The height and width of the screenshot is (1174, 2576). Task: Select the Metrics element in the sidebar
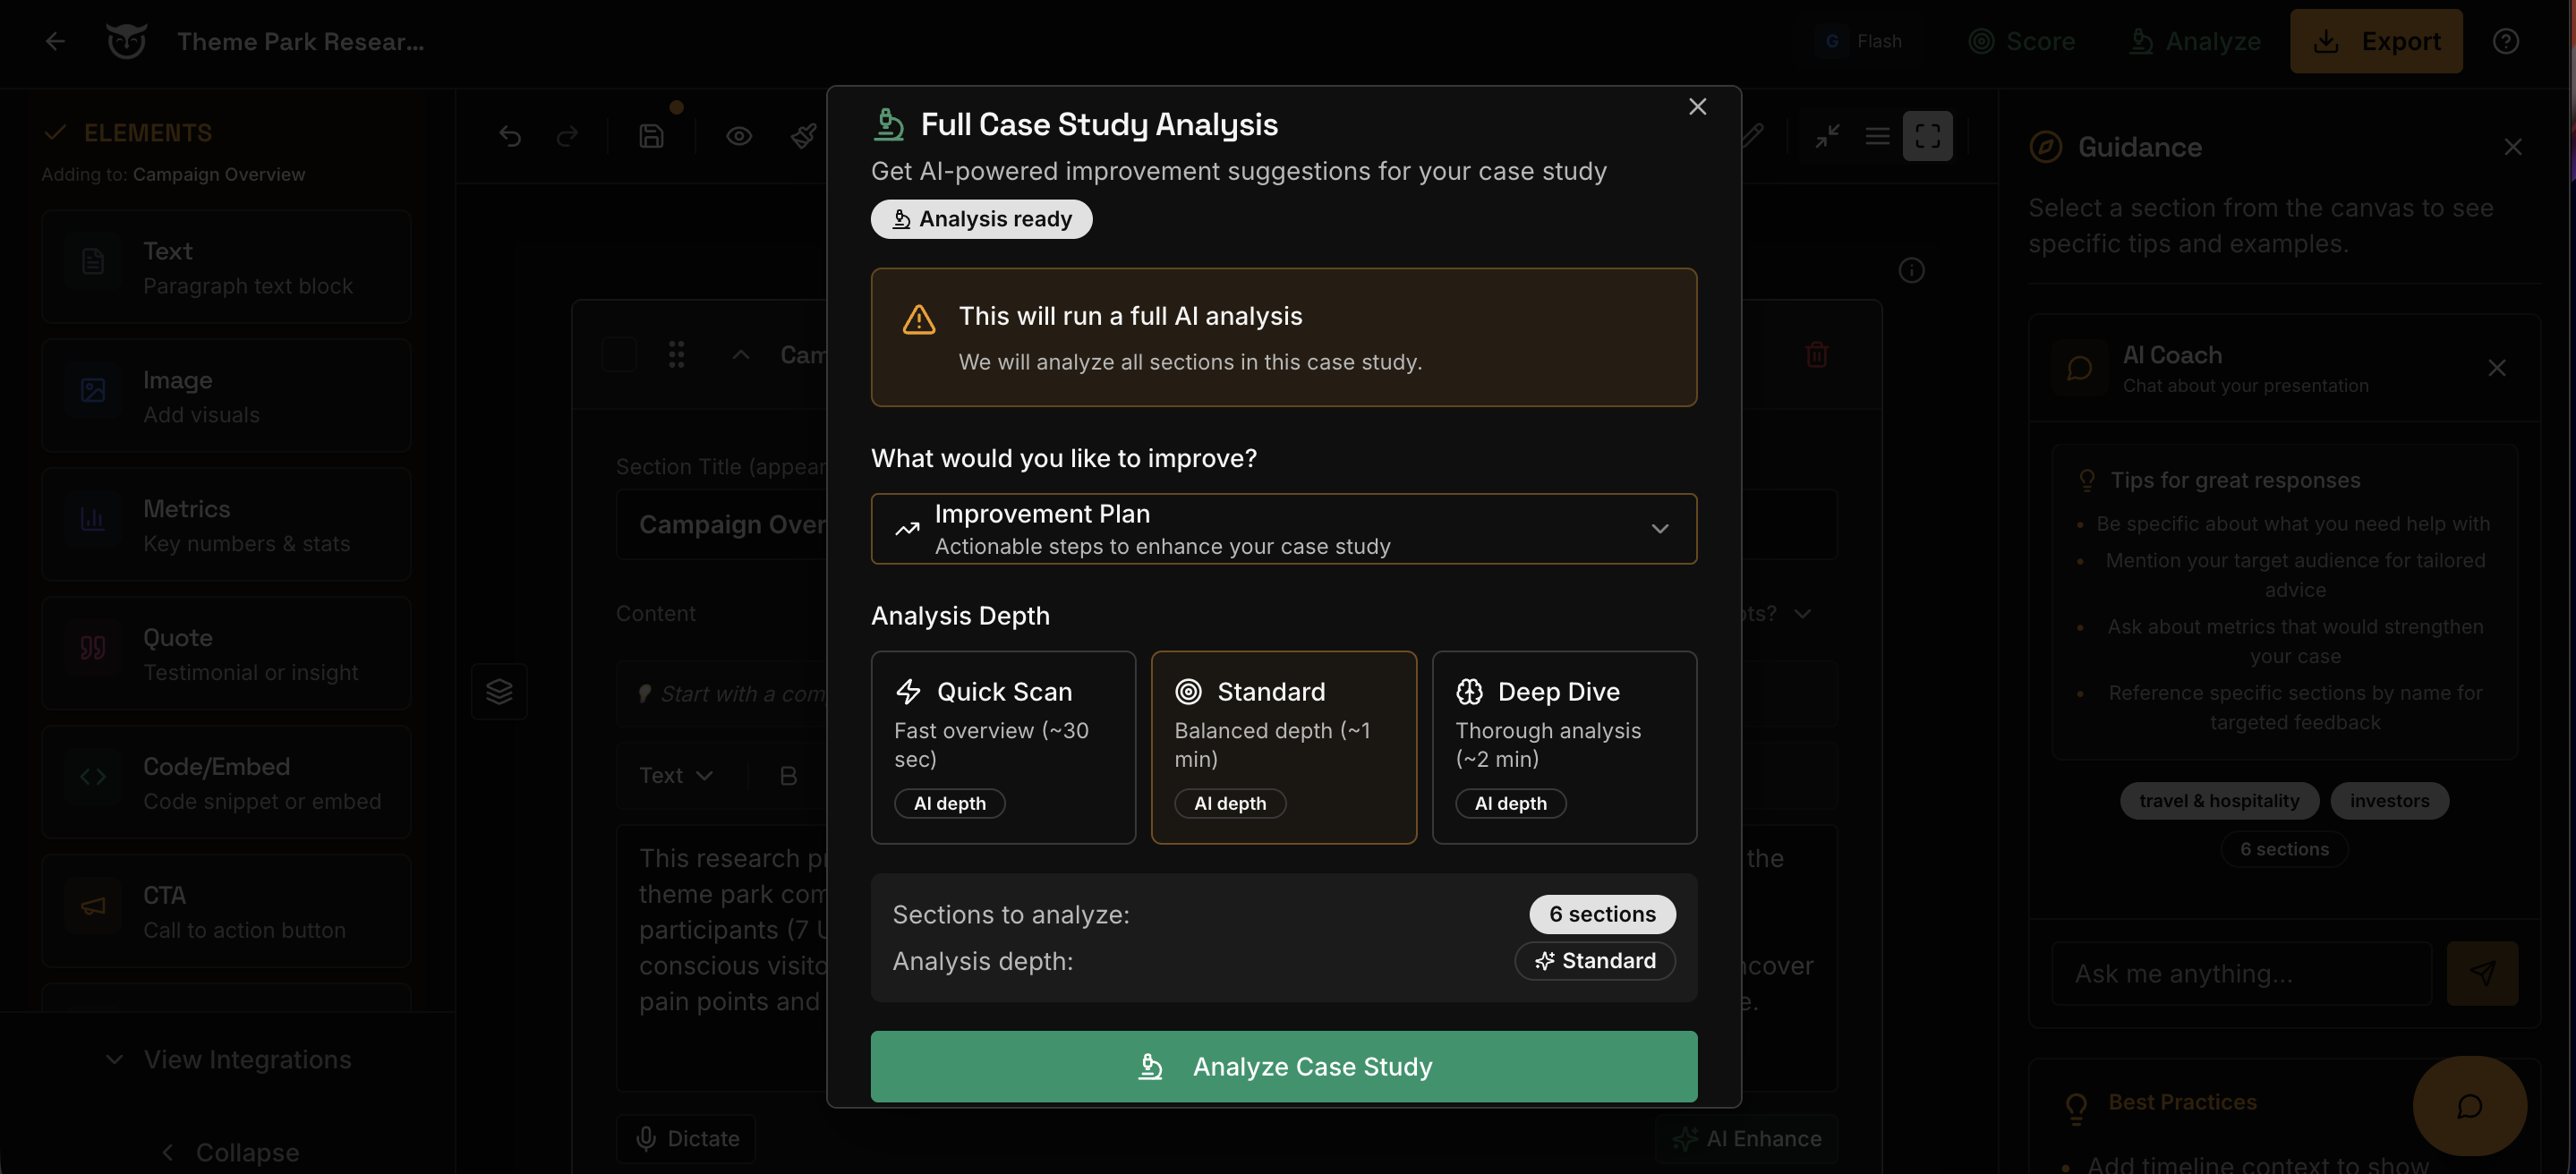(x=226, y=524)
